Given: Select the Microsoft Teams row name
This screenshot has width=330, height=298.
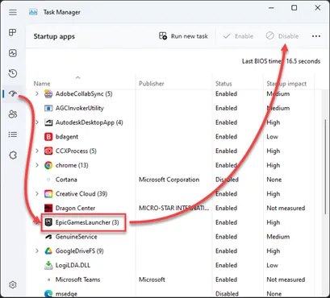Looking at the screenshot, I should pos(77,279).
